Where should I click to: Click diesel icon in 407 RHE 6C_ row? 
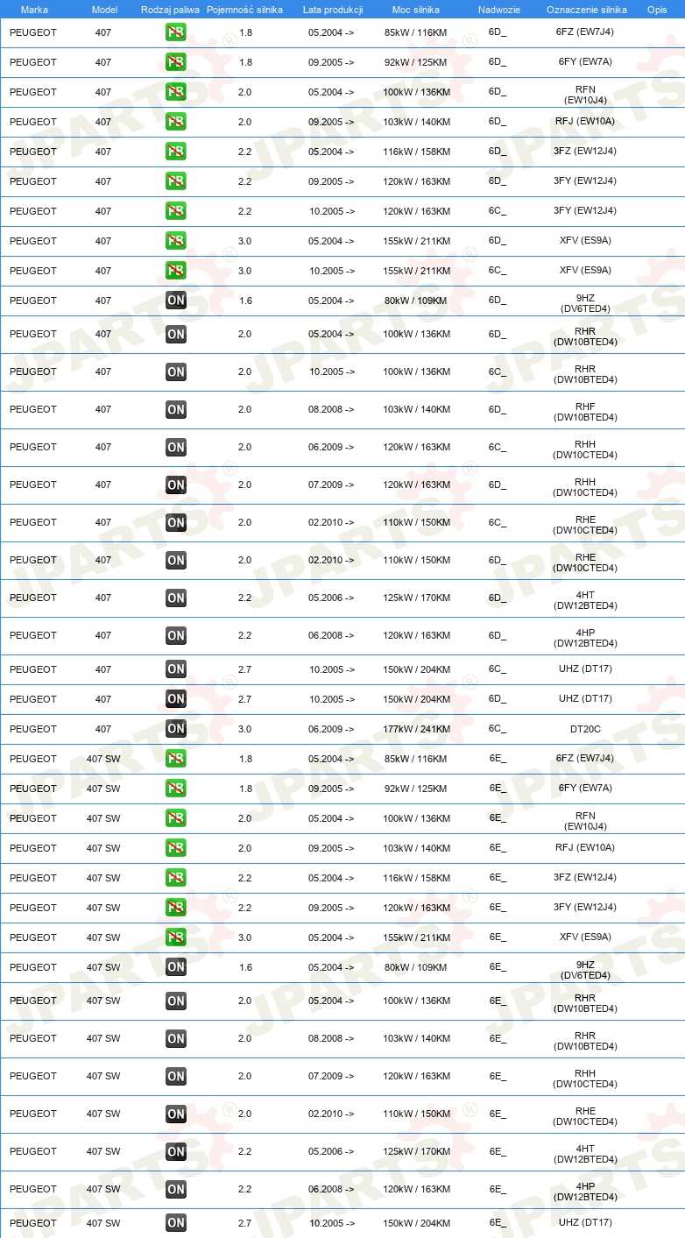click(x=175, y=522)
